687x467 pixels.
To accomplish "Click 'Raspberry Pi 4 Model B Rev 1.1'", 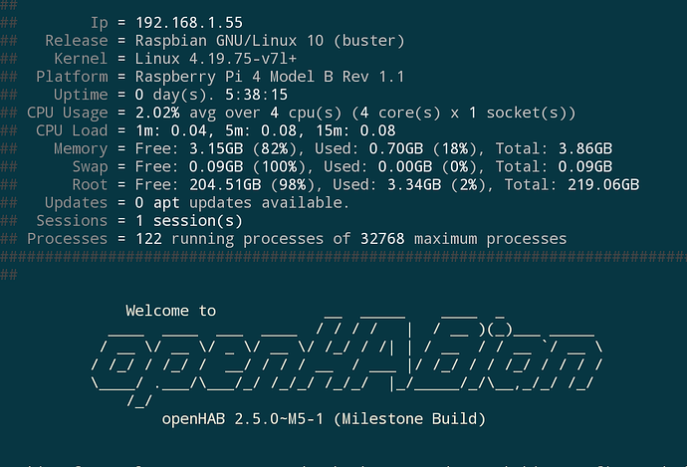I will (270, 77).
